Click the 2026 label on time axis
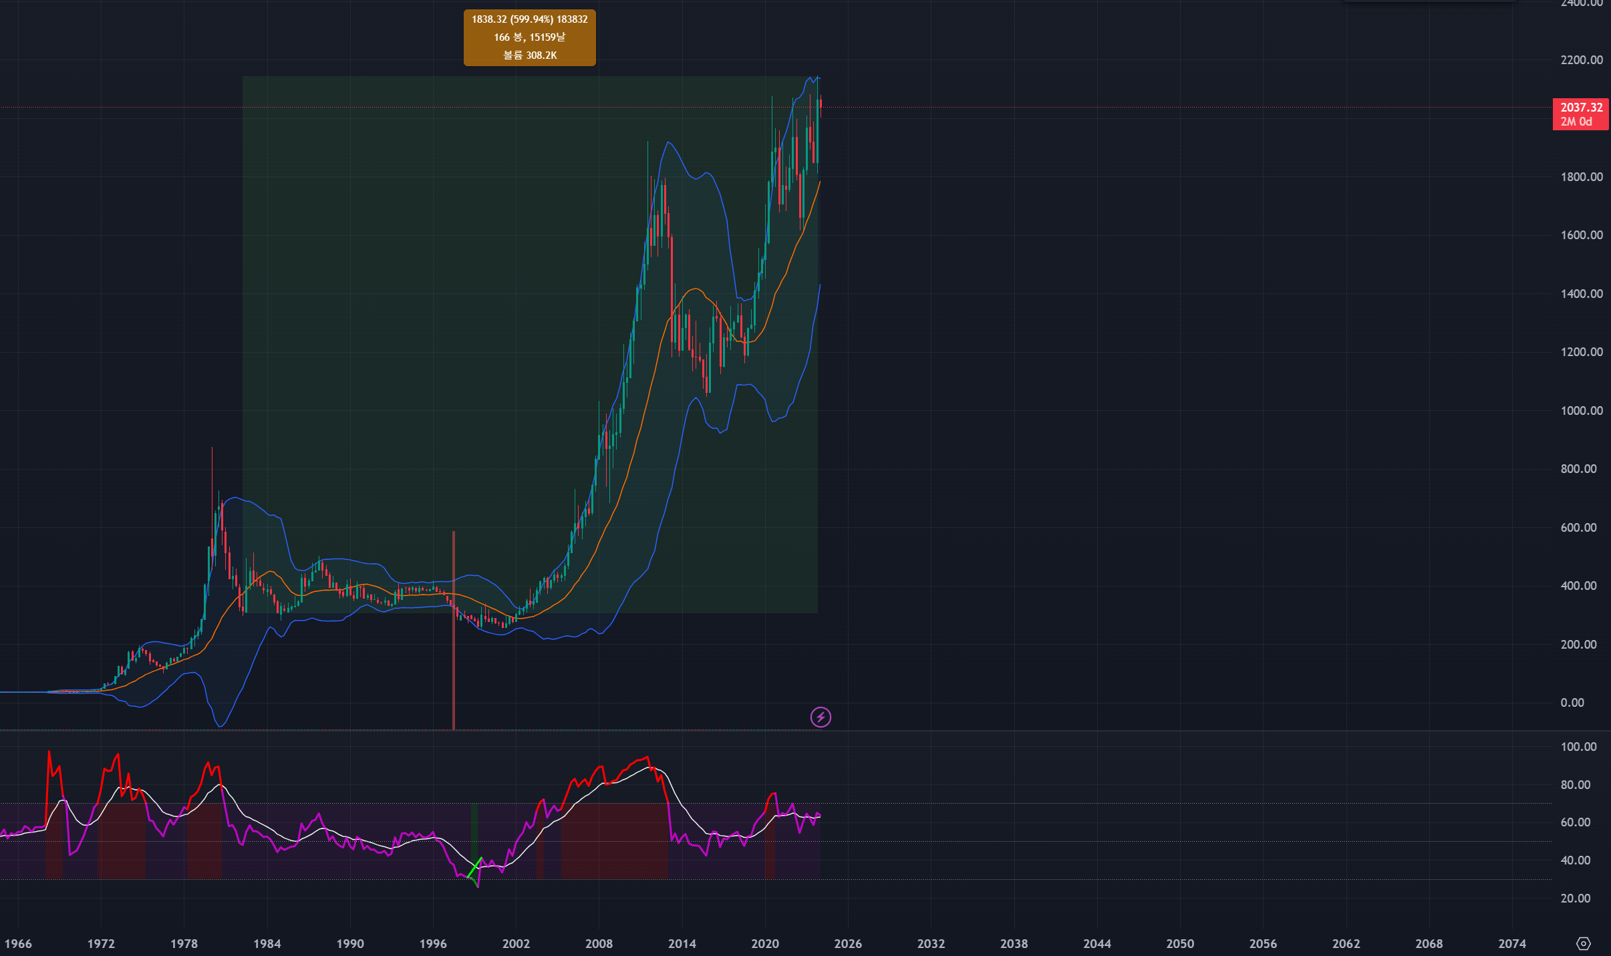Screen dimensions: 1611x956 tap(847, 943)
